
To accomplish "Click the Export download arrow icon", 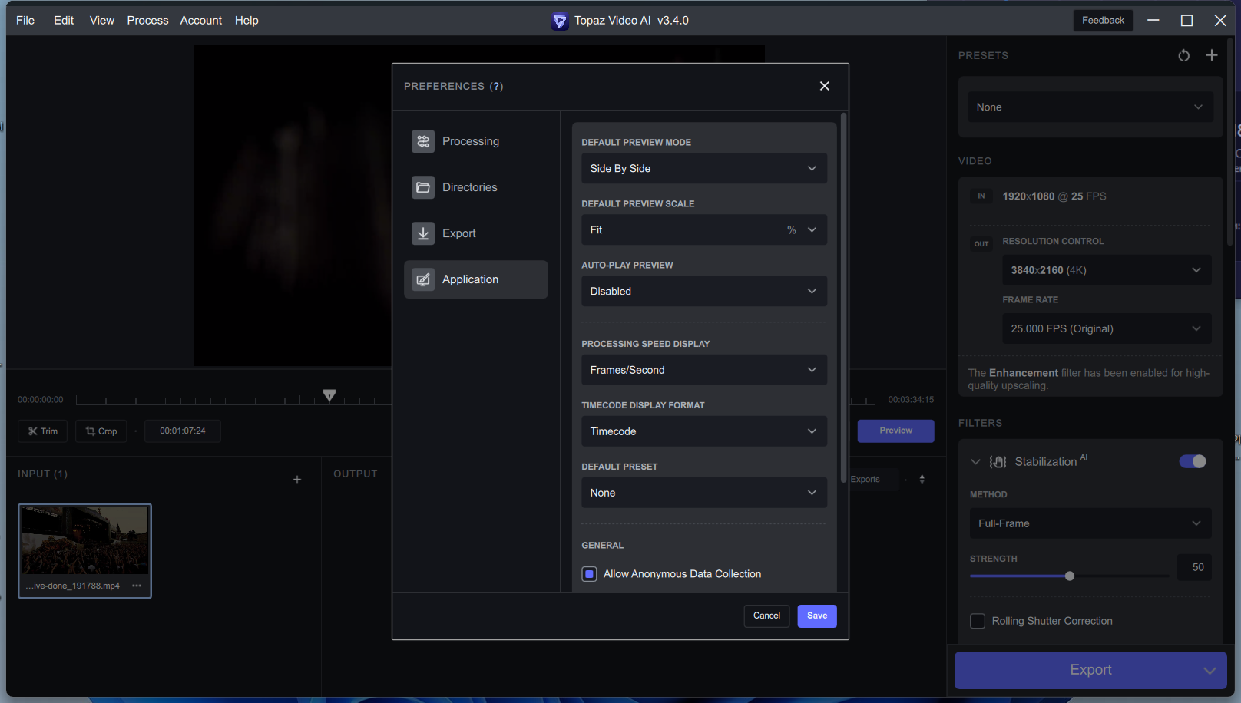I will point(423,233).
